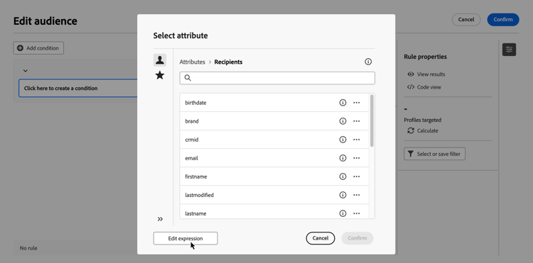Cancel the Select attribute dialog
Screen dimensions: 533x263
[x=321, y=238]
